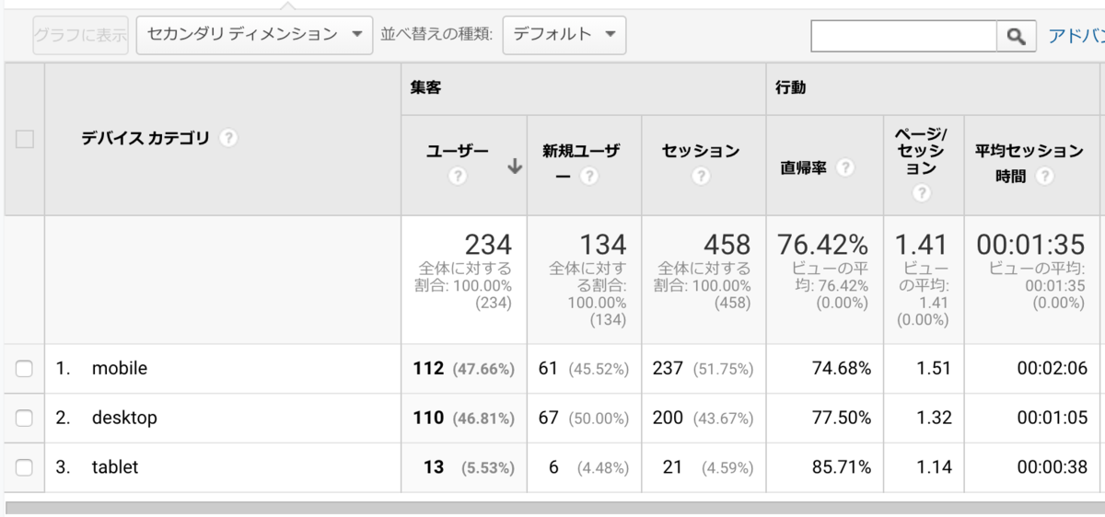Open help icon beside デバイス カテゴリ
Image resolution: width=1105 pixels, height=517 pixels.
click(x=229, y=139)
